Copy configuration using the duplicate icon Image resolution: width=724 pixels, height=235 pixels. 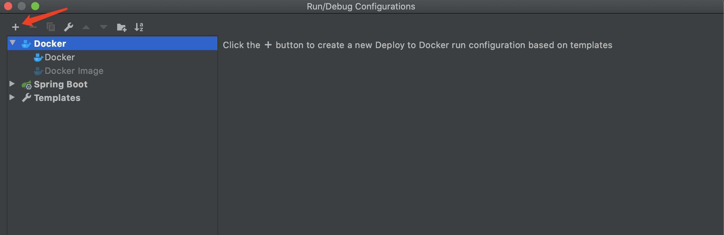(x=51, y=27)
